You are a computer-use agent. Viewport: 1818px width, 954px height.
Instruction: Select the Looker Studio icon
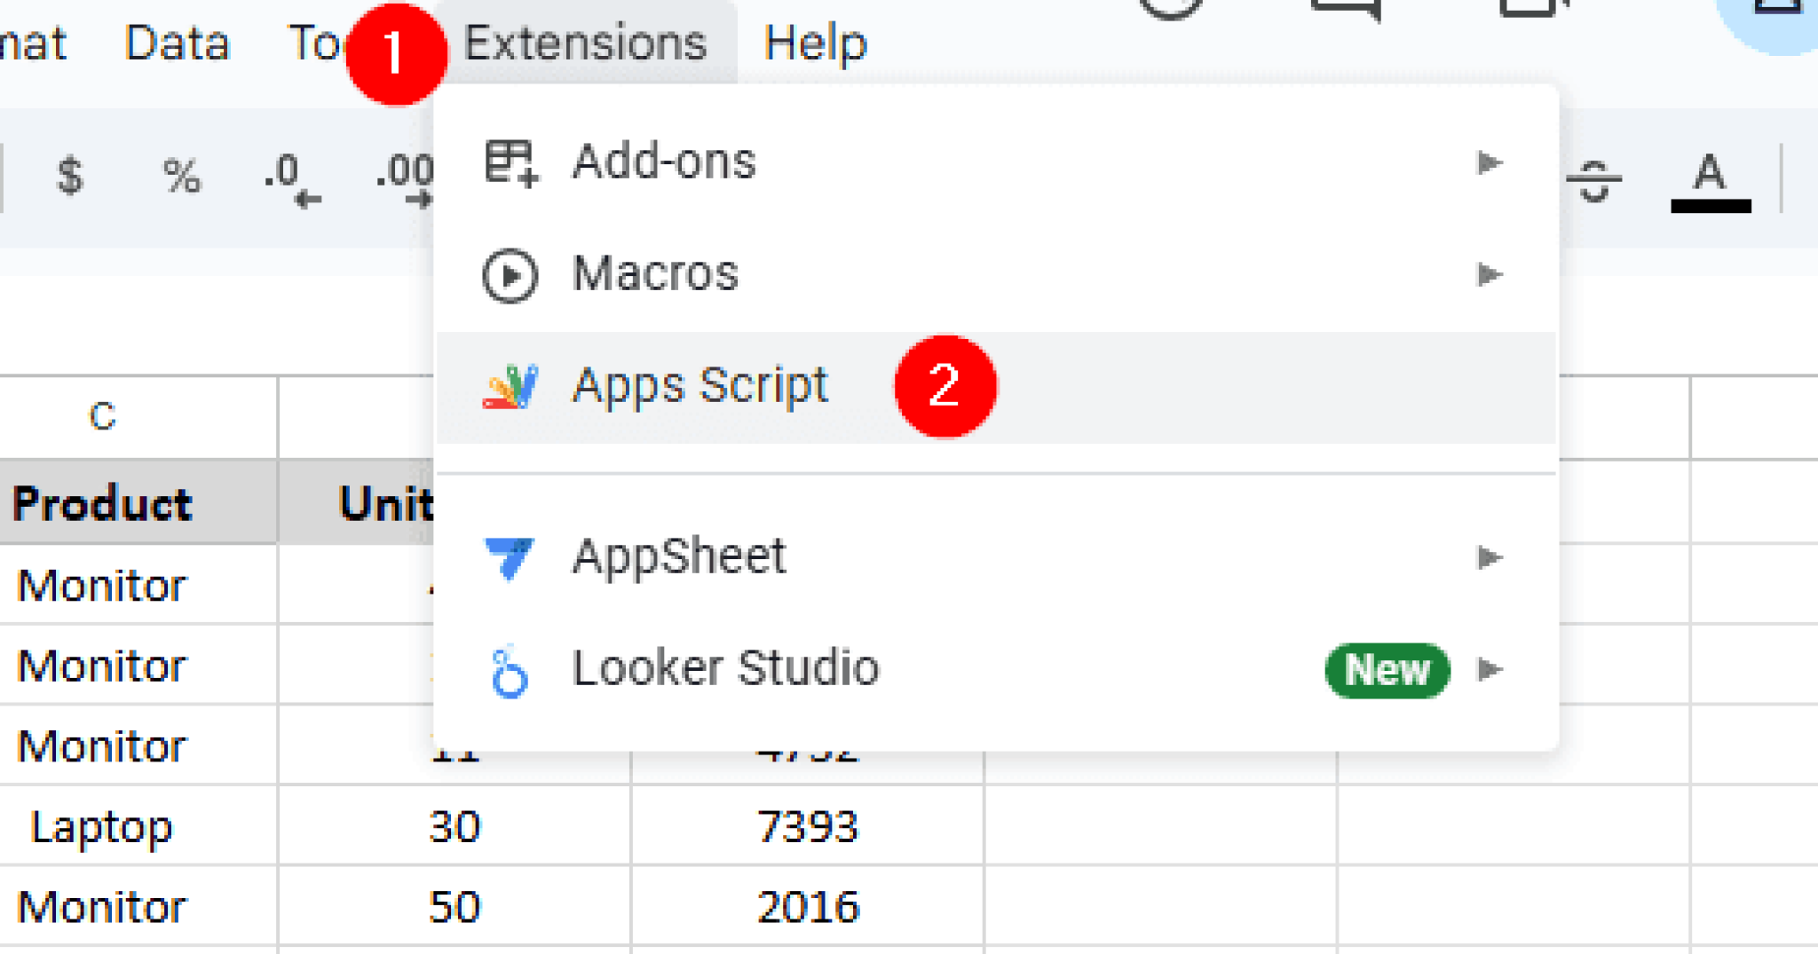point(508,670)
